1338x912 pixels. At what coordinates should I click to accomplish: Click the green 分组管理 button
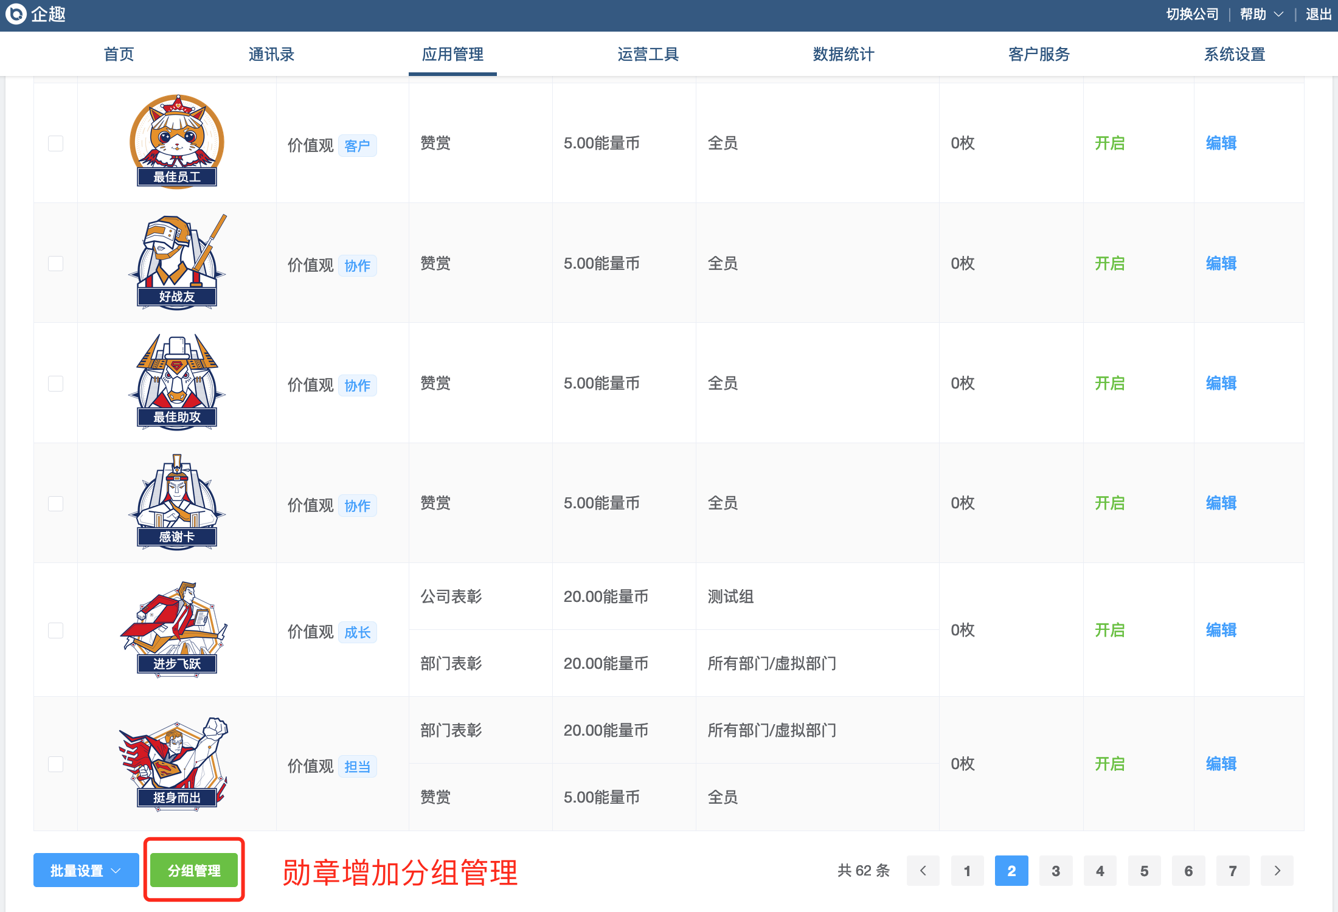click(x=194, y=871)
